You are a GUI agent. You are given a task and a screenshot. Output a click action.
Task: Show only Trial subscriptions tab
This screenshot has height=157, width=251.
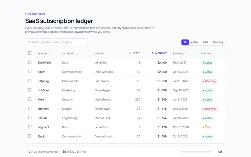click(205, 42)
